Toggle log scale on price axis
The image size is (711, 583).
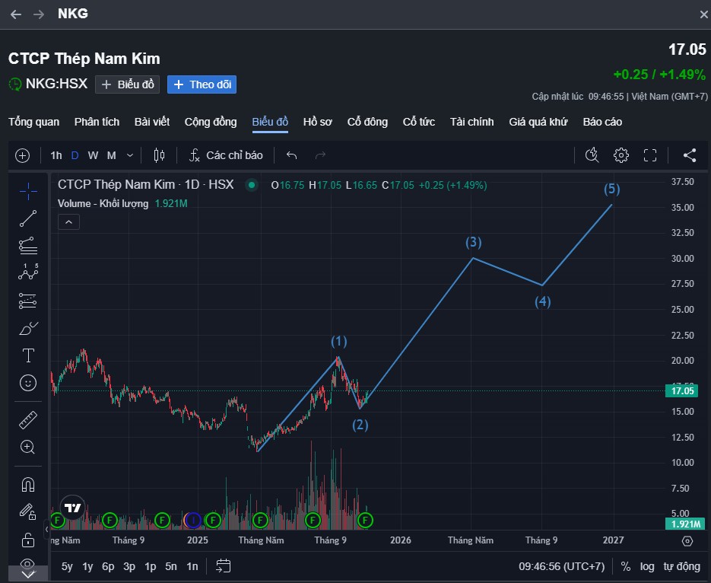[647, 566]
